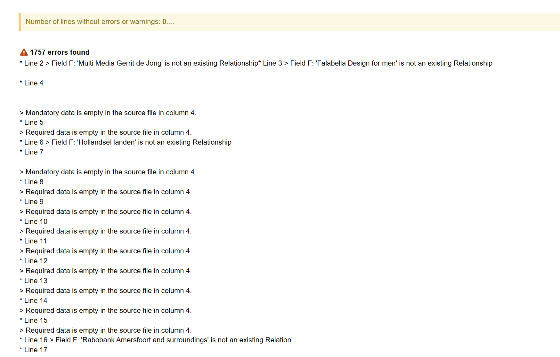The image size is (560, 357).
Task: Click the orange warning triangle icon
Action: 24,52
